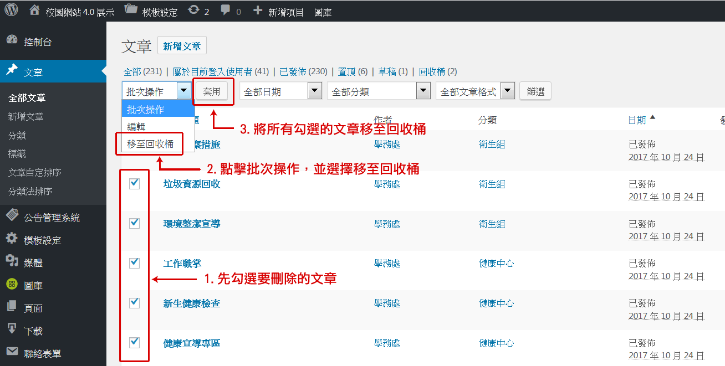
Task: Click the 回收桶 (2) filter link
Action: (x=437, y=71)
